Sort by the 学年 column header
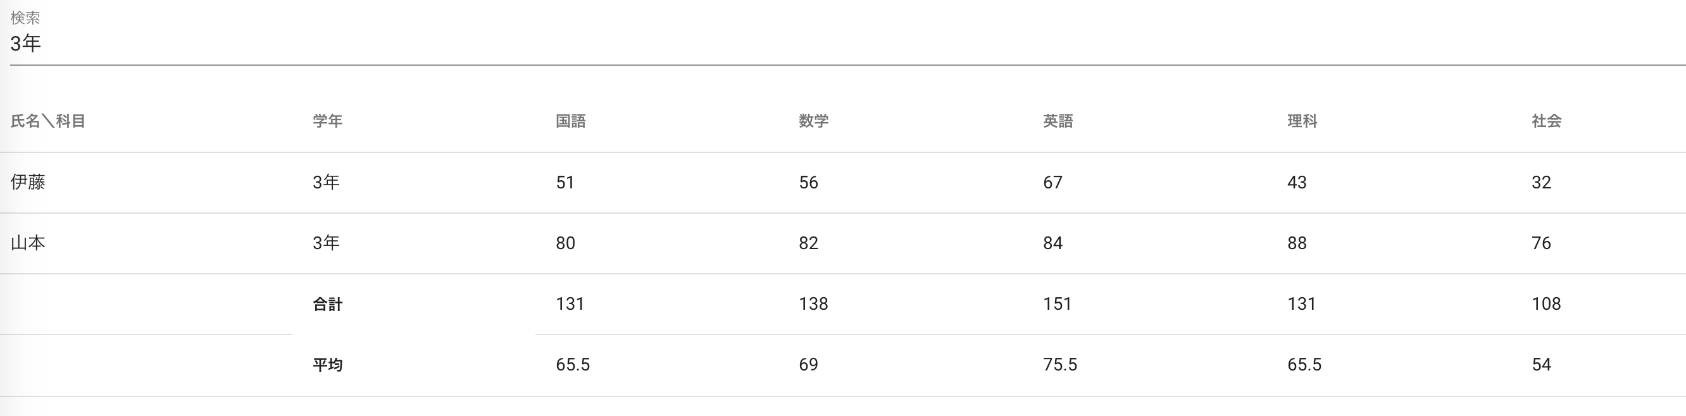The height and width of the screenshot is (416, 1686). (x=327, y=121)
